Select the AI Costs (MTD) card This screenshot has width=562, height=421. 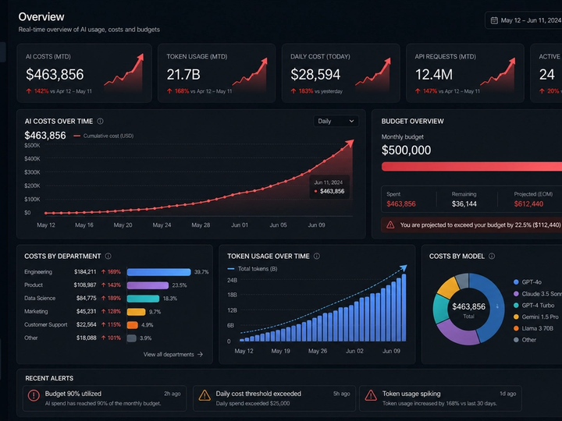pyautogui.click(x=84, y=73)
